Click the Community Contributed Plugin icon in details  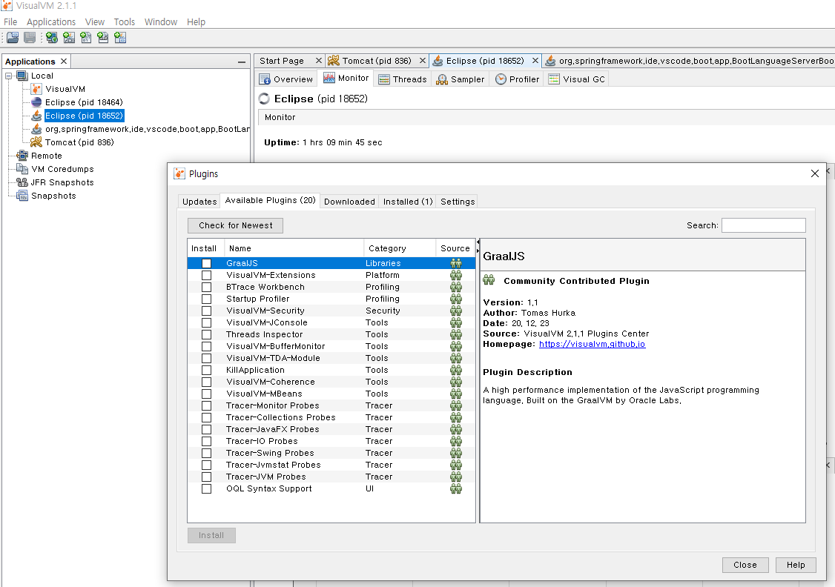(x=489, y=280)
